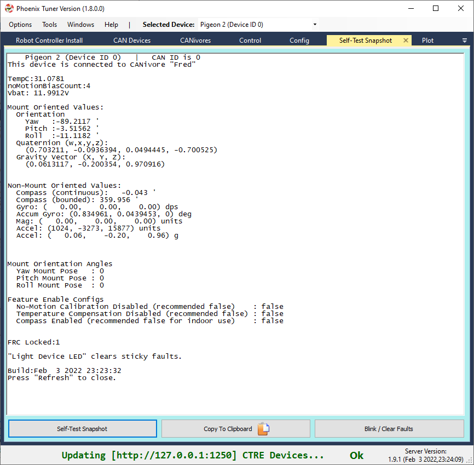The image size is (474, 465).
Task: Close the Self-Test Snapshot tab
Action: click(406, 40)
